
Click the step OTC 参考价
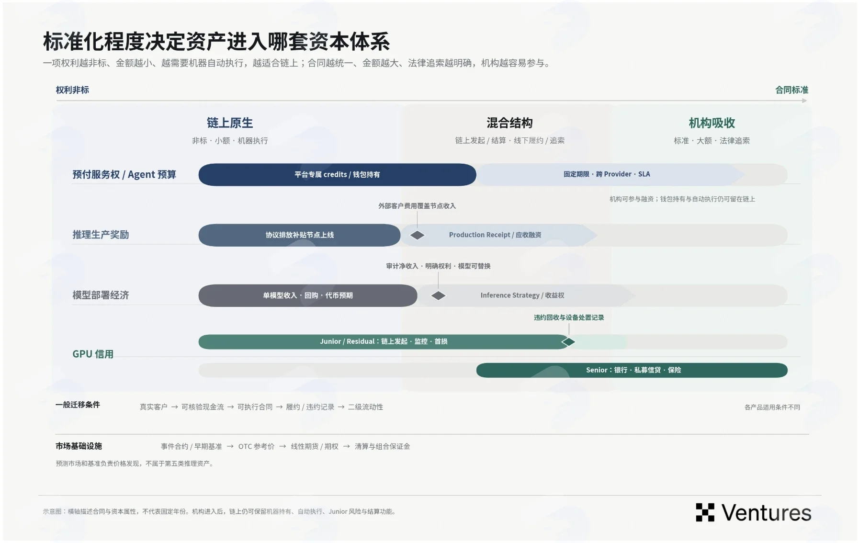point(256,447)
